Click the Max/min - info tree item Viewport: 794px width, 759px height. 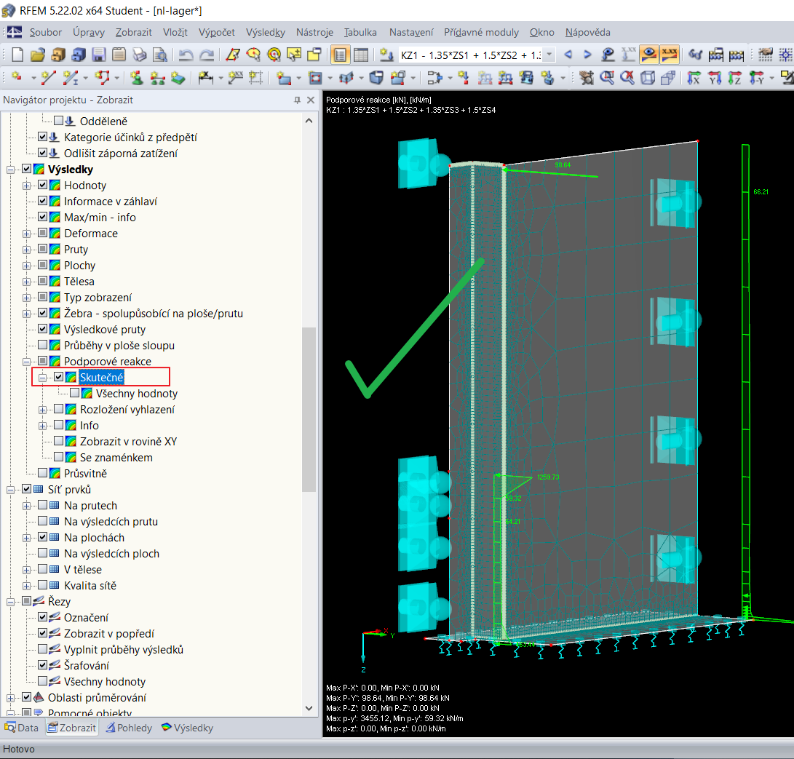tap(100, 218)
